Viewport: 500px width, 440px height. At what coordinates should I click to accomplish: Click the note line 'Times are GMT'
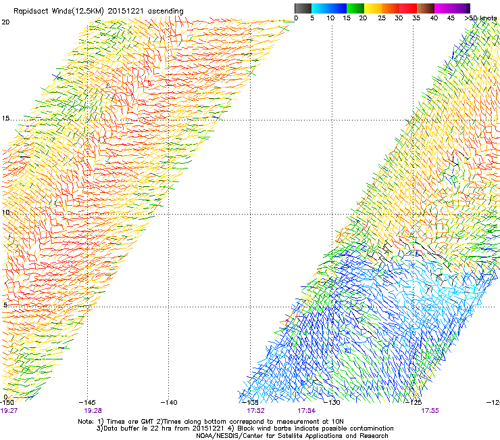[x=130, y=422]
